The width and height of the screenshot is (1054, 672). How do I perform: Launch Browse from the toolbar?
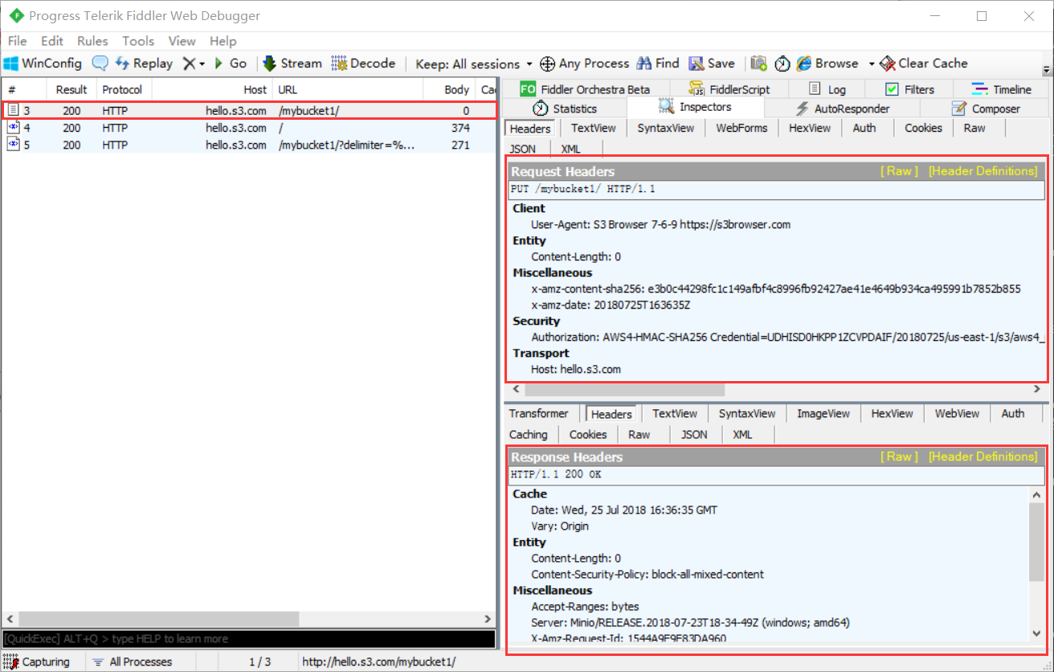827,64
